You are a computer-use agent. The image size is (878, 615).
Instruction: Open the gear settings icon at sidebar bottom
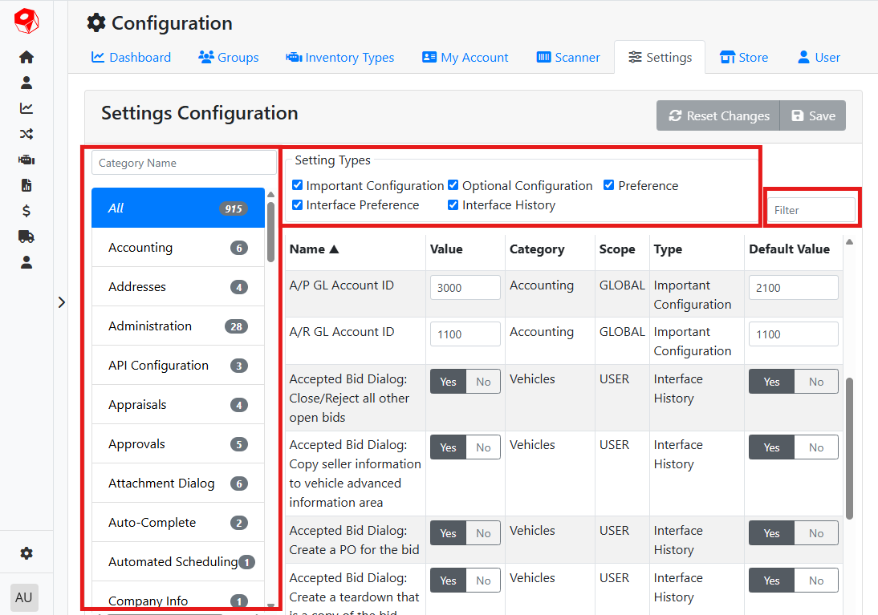pyautogui.click(x=26, y=553)
